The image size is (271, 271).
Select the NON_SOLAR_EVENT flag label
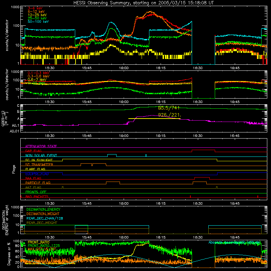41,155
